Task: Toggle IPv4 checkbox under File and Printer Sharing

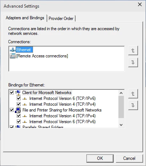Action: pos(19,116)
